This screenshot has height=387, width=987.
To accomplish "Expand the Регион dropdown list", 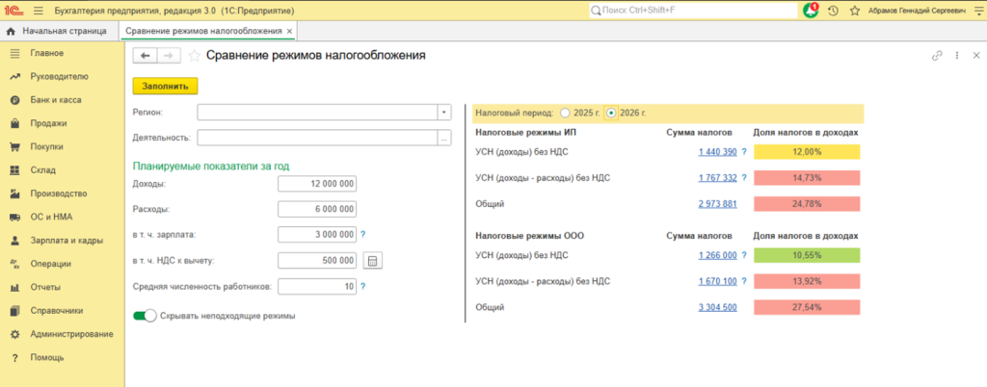I will (x=444, y=112).
